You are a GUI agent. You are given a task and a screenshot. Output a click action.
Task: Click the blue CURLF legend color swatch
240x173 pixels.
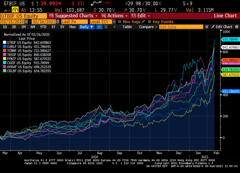click(5, 47)
